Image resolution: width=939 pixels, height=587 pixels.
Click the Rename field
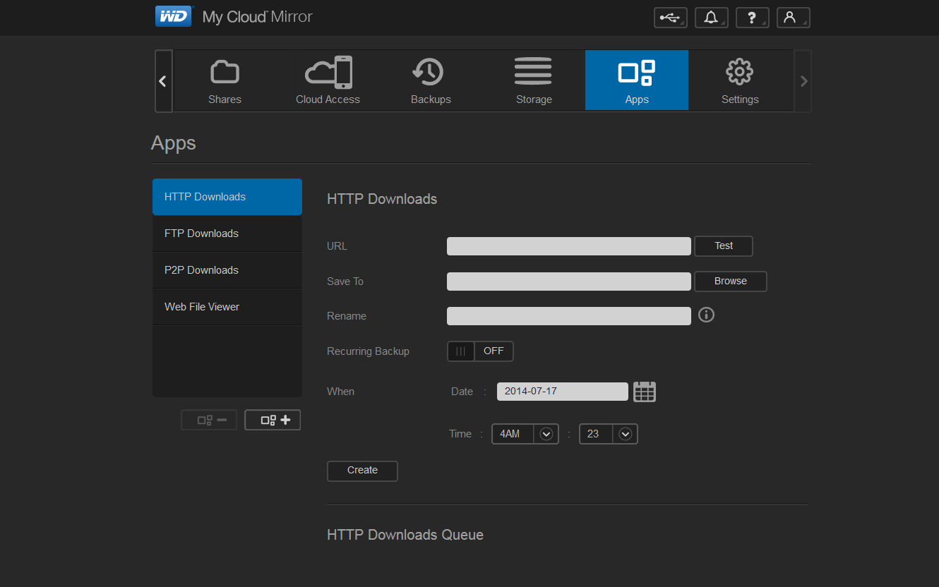tap(569, 316)
